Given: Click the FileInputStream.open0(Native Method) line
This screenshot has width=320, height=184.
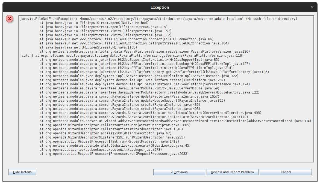Looking at the screenshot, I should coord(94,23).
